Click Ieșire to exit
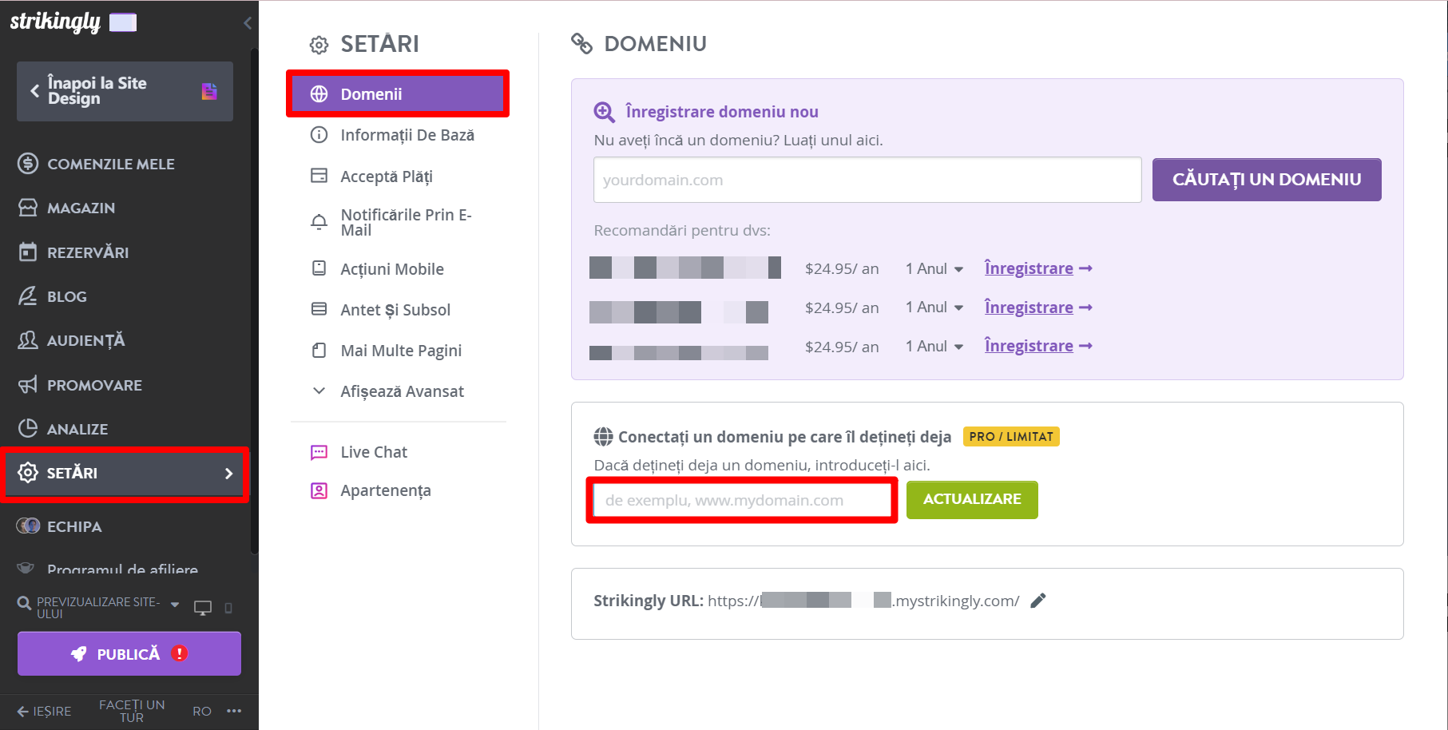 click(45, 711)
